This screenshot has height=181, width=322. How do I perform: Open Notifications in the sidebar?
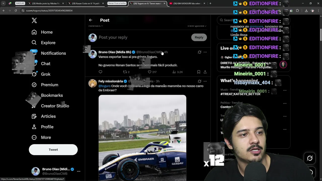(49, 53)
